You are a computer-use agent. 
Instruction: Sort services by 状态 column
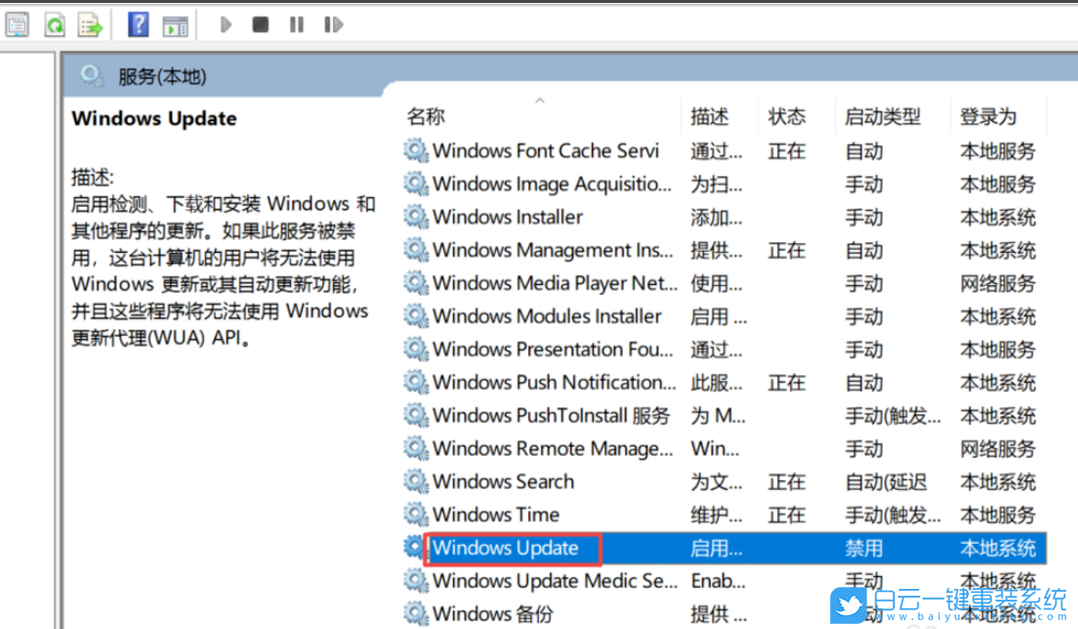point(786,116)
